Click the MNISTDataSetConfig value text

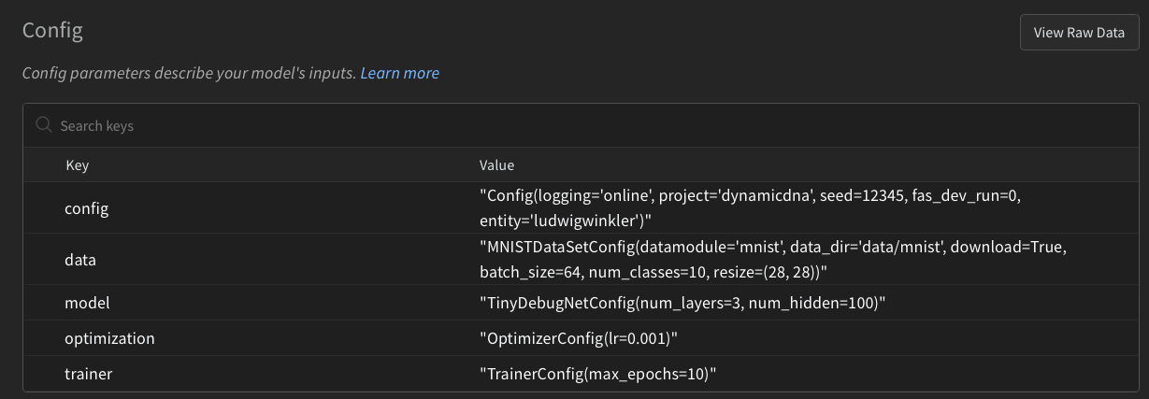(772, 260)
